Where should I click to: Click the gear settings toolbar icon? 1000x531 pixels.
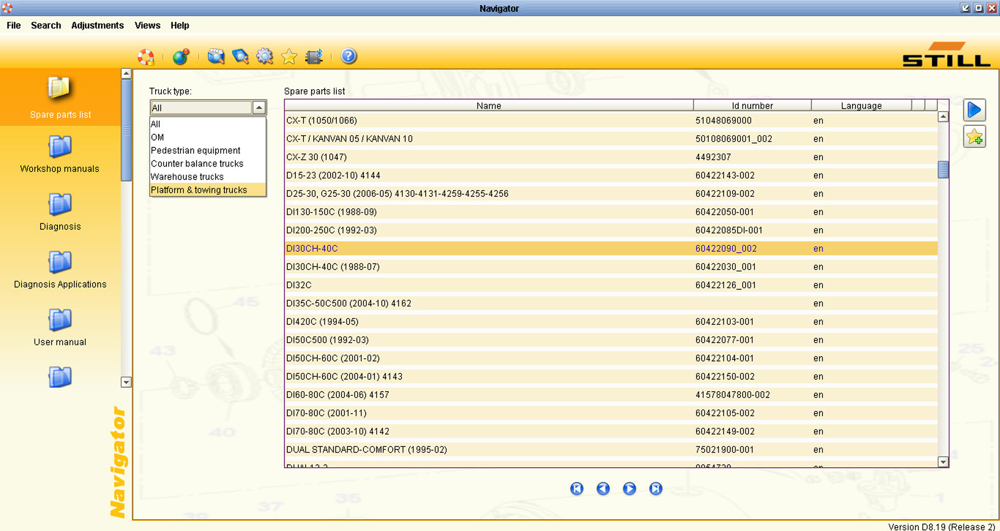coord(265,56)
